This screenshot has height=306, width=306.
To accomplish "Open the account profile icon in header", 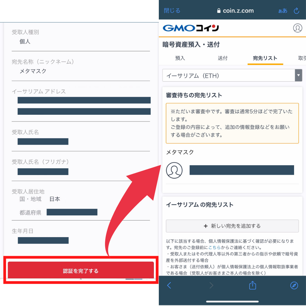I will (x=297, y=28).
